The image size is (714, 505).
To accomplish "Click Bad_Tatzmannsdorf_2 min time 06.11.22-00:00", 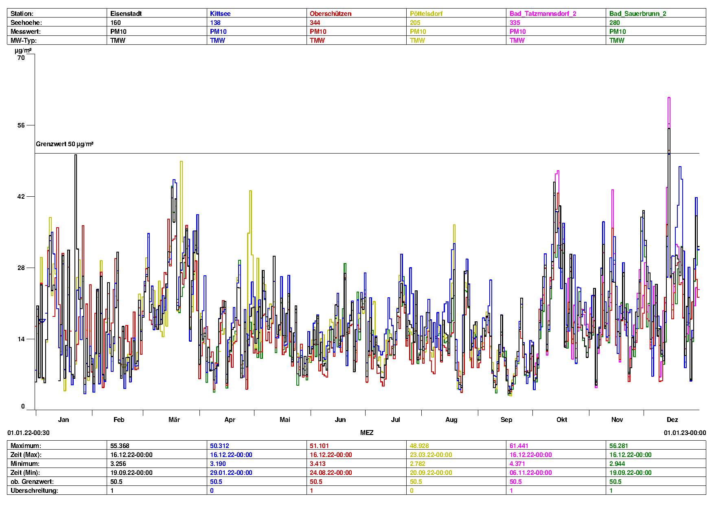I will click(531, 472).
